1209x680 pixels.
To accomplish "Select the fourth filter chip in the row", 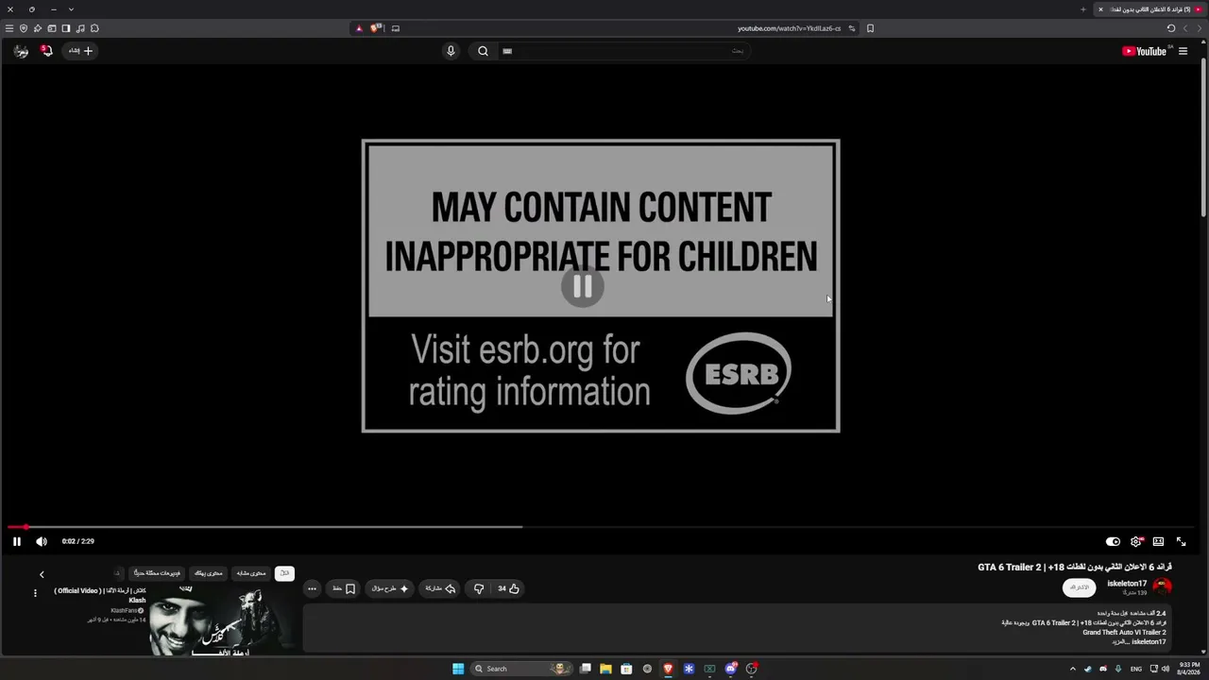I will (x=157, y=573).
